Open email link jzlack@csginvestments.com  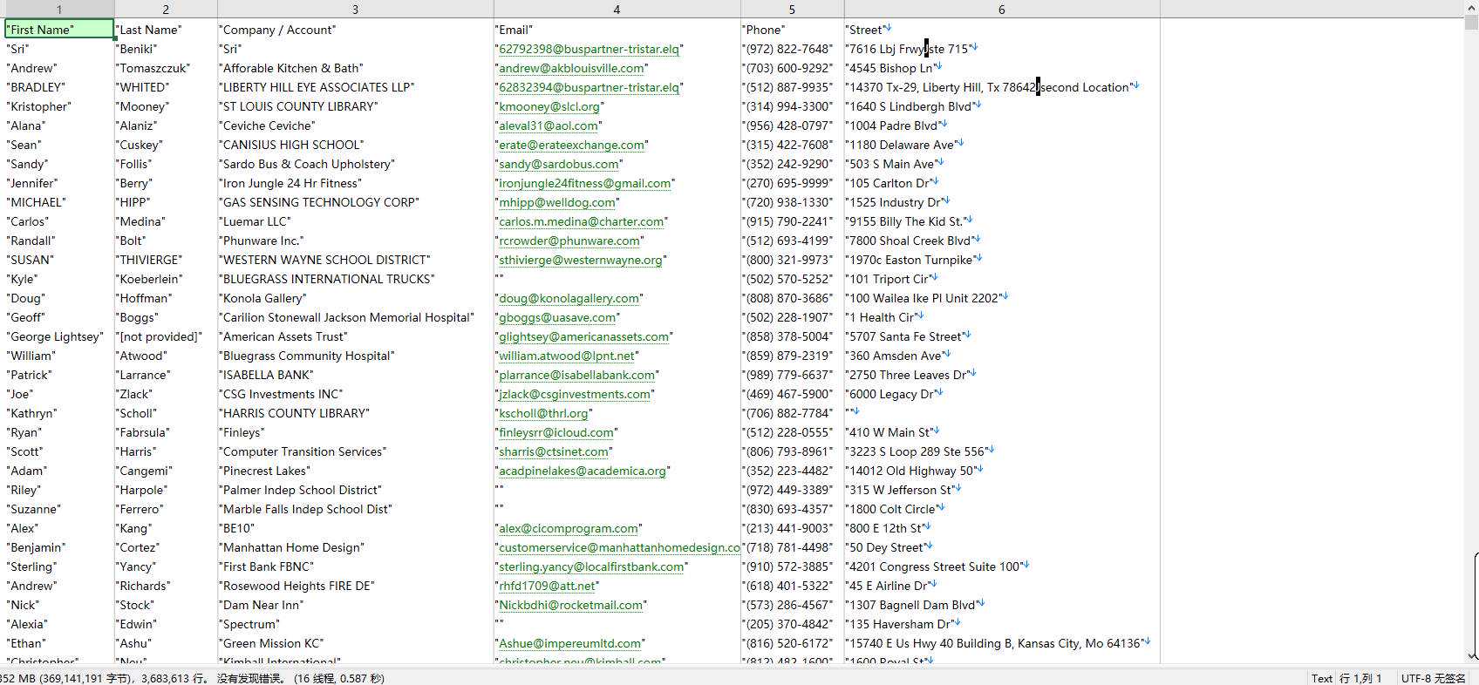coord(575,394)
